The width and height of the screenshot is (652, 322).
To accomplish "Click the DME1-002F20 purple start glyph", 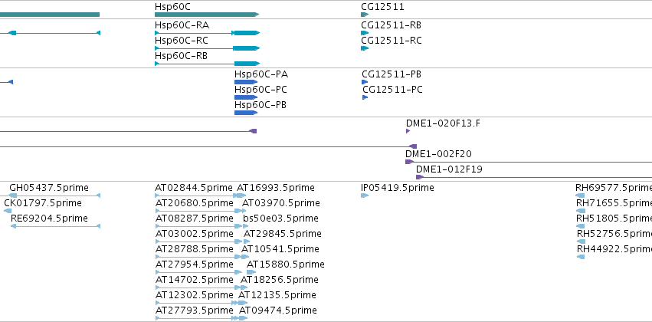I will pos(409,162).
